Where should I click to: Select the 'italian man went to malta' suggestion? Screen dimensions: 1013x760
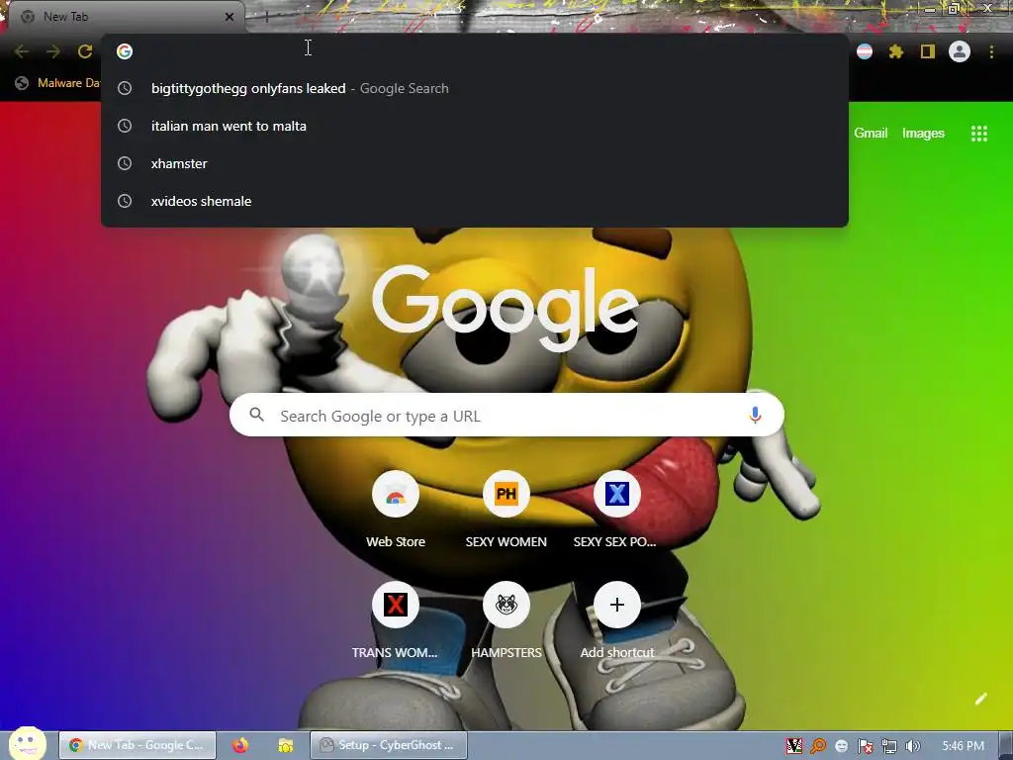click(x=475, y=126)
